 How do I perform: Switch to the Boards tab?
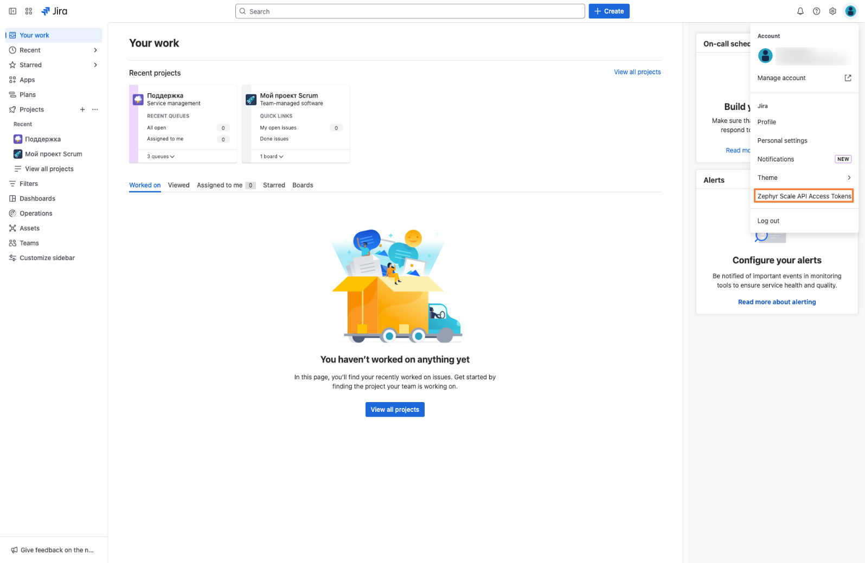(x=303, y=185)
